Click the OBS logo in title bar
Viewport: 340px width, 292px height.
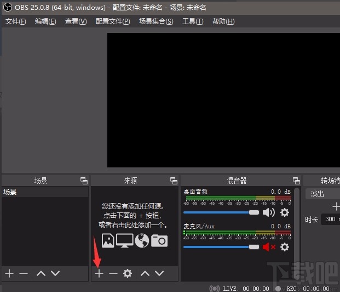8,7
